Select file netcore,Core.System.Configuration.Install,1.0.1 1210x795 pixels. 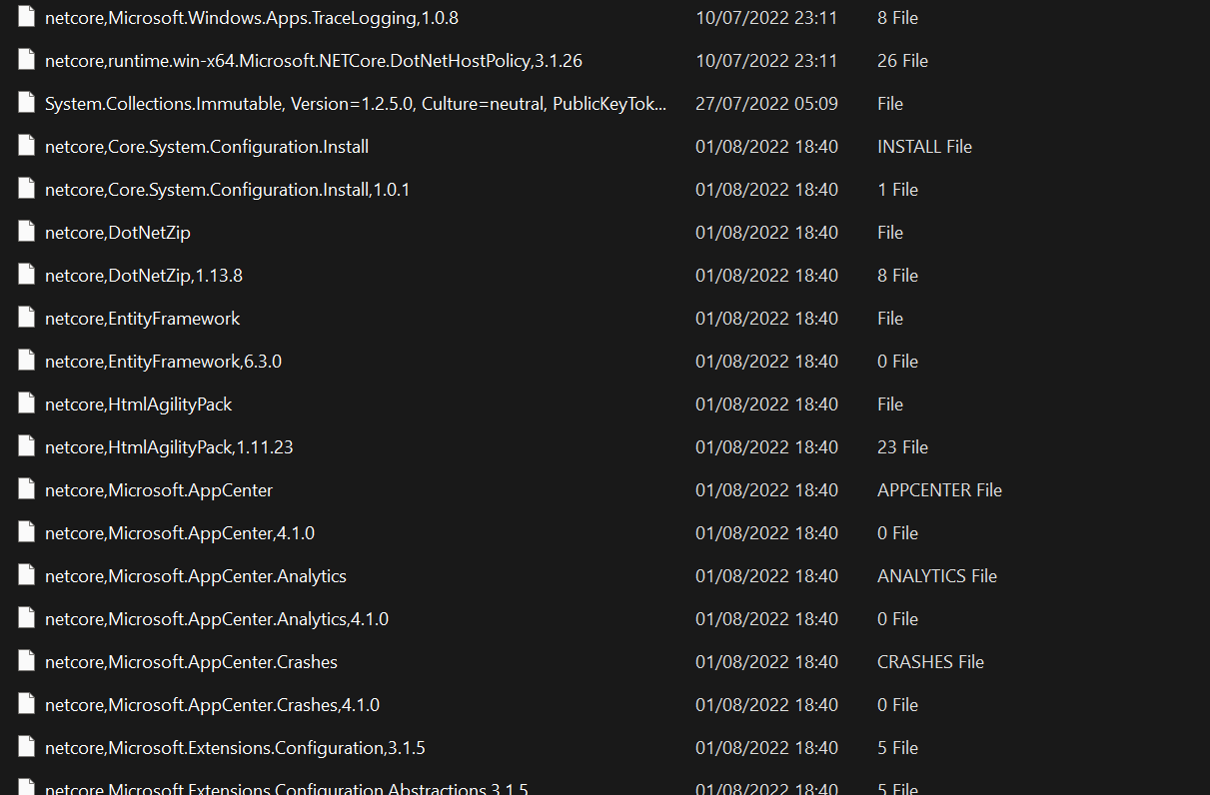tap(228, 190)
